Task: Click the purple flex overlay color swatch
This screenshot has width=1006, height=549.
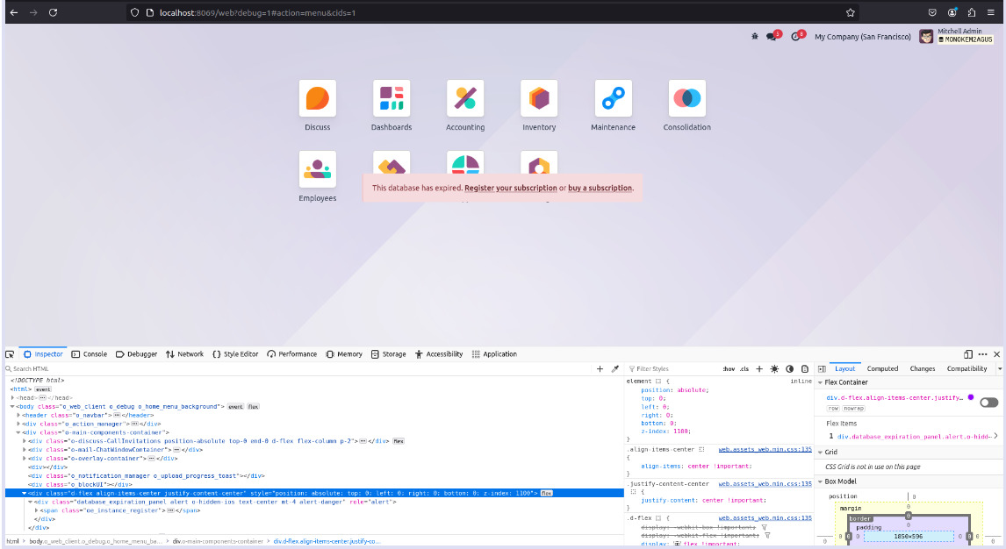Action: pos(971,397)
